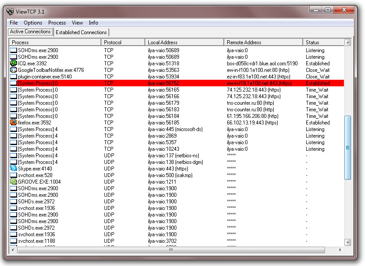
Task: Switch to the Established Connections tab
Action: coord(81,32)
